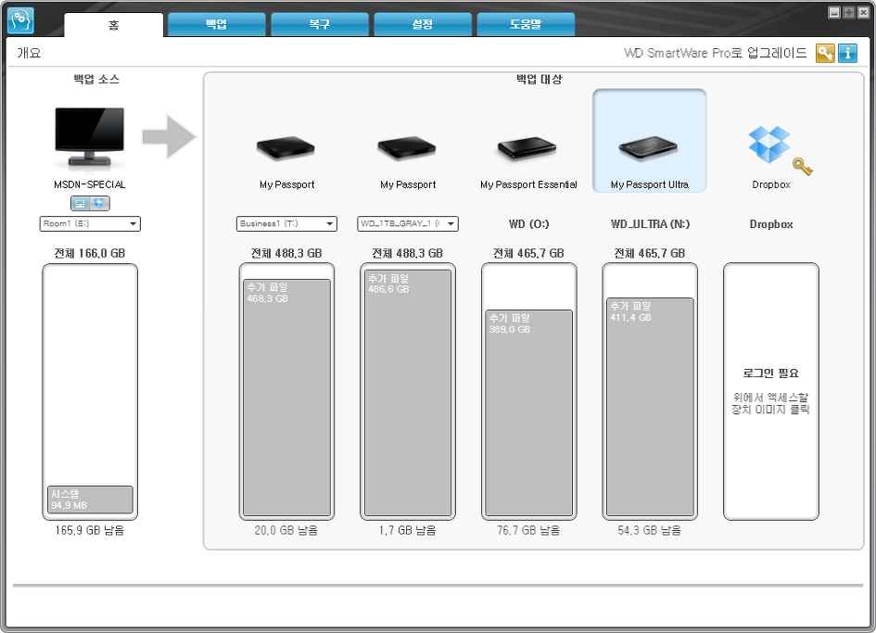Go to the 도움말 (Help) tab
Viewport: 876px width, 633px height.
click(x=526, y=25)
